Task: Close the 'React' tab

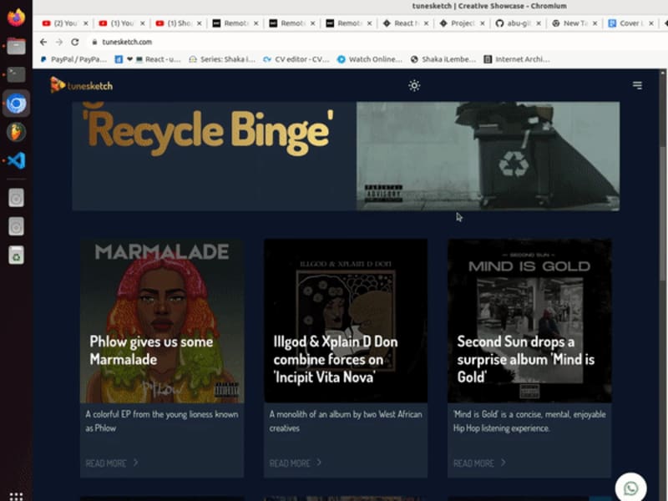Action: click(x=426, y=23)
